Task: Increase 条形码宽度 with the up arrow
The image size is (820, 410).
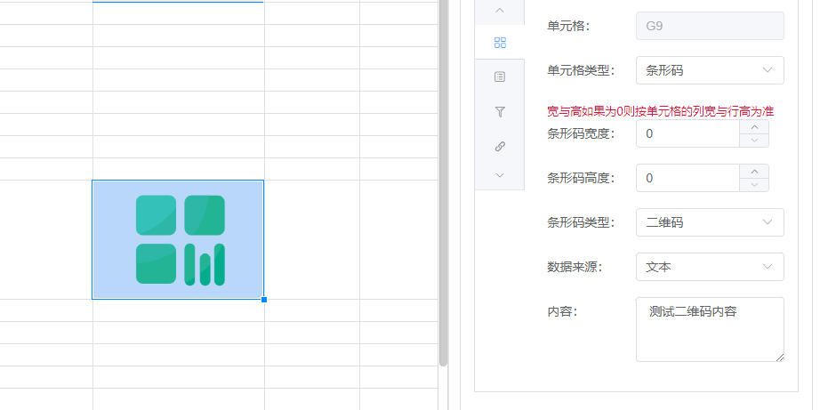Action: pyautogui.click(x=754, y=126)
